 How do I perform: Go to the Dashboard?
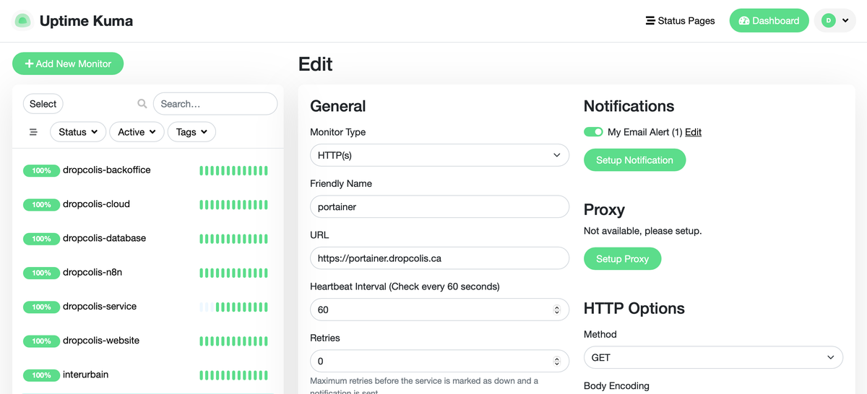tap(769, 21)
